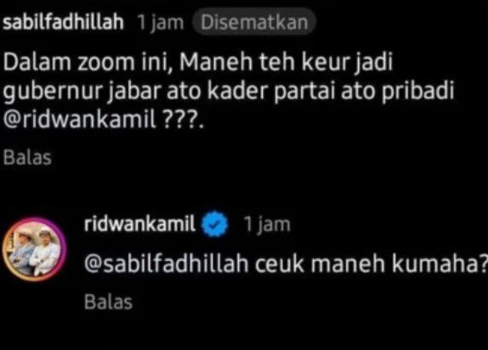Open sabilfadhillah's profile from the pinned comment
This screenshot has width=488, height=350.
coord(64,22)
